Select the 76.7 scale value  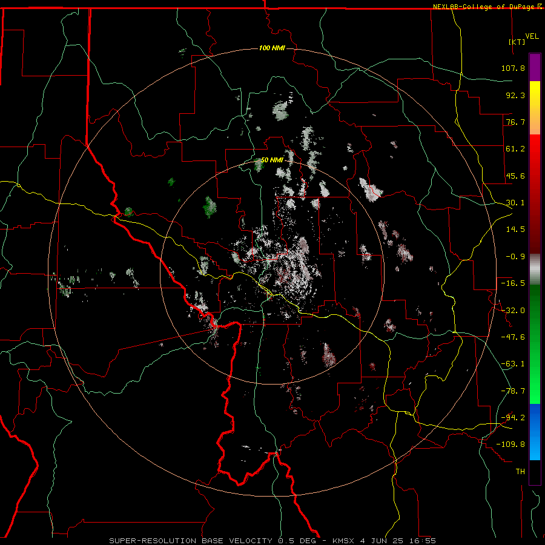pyautogui.click(x=515, y=122)
